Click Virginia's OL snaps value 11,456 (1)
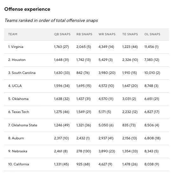Image resolution: width=173 pixels, height=173 pixels. pos(151,47)
